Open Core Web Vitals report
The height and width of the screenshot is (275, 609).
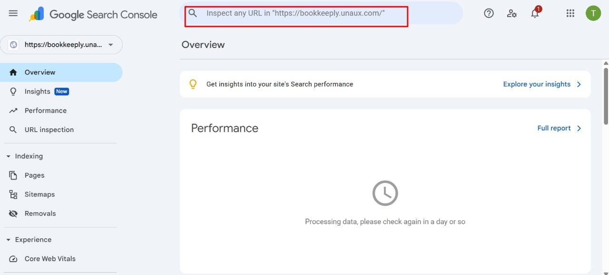(x=50, y=259)
